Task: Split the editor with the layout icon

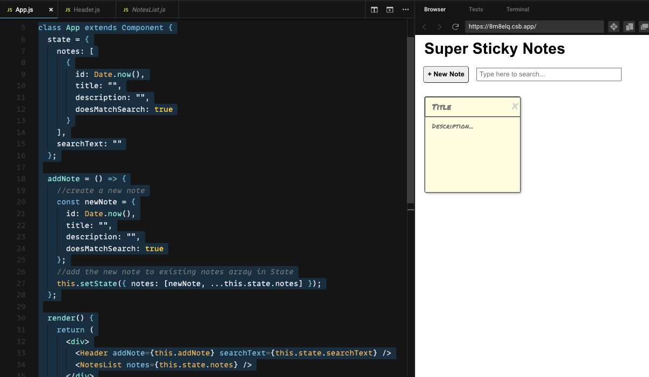Action: point(374,10)
